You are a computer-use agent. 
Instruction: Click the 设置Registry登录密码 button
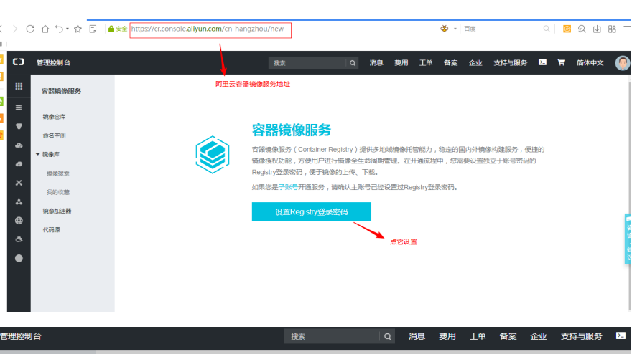pos(311,211)
